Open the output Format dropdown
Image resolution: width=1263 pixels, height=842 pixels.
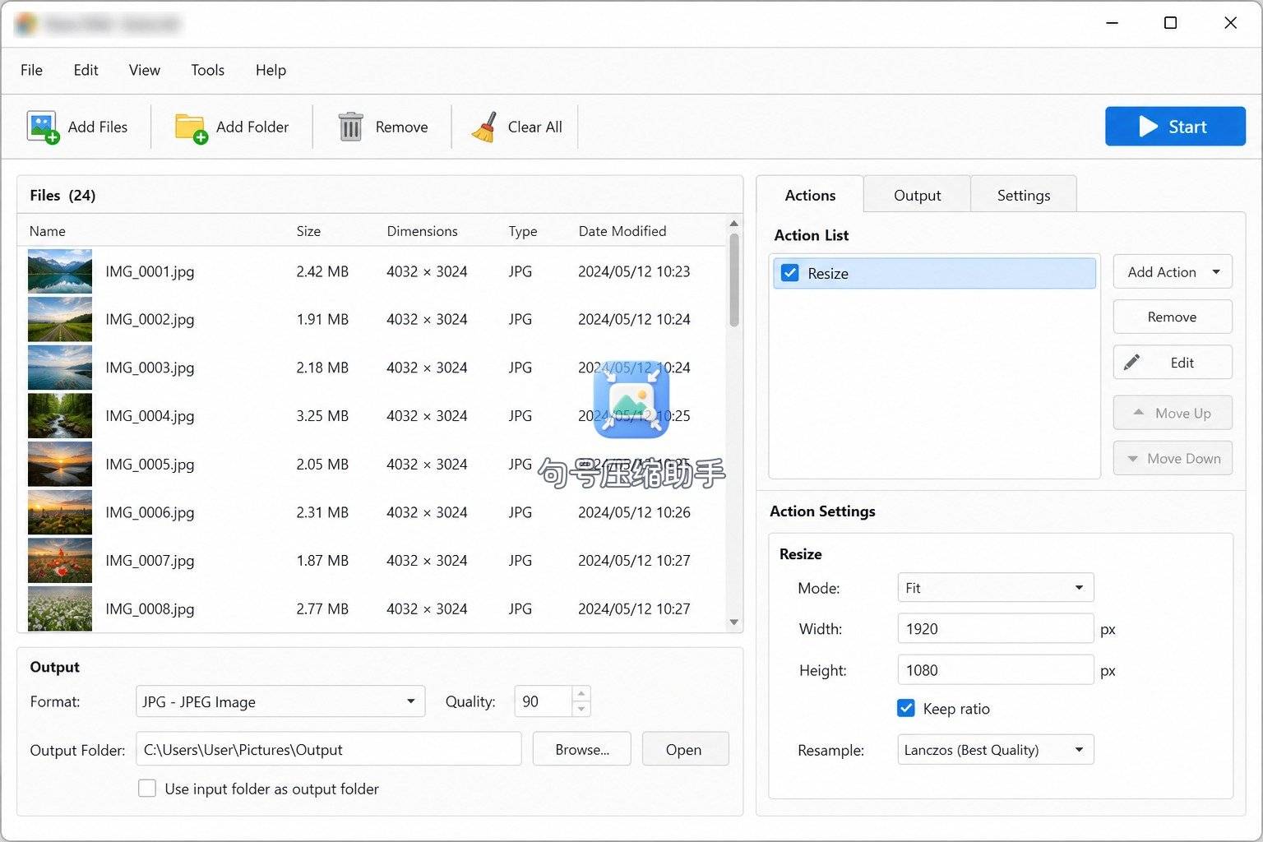[280, 701]
